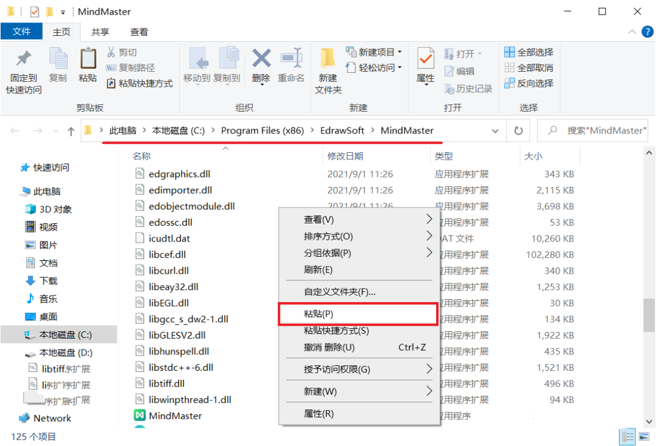Image resolution: width=656 pixels, height=446 pixels.
Task: Switch to the Share (共享) tab
Action: 100,32
